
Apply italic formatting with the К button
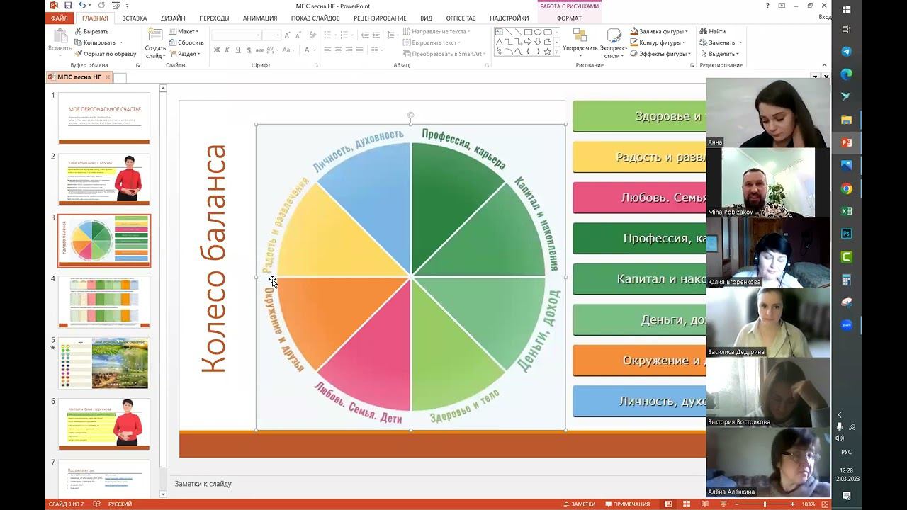(x=227, y=50)
